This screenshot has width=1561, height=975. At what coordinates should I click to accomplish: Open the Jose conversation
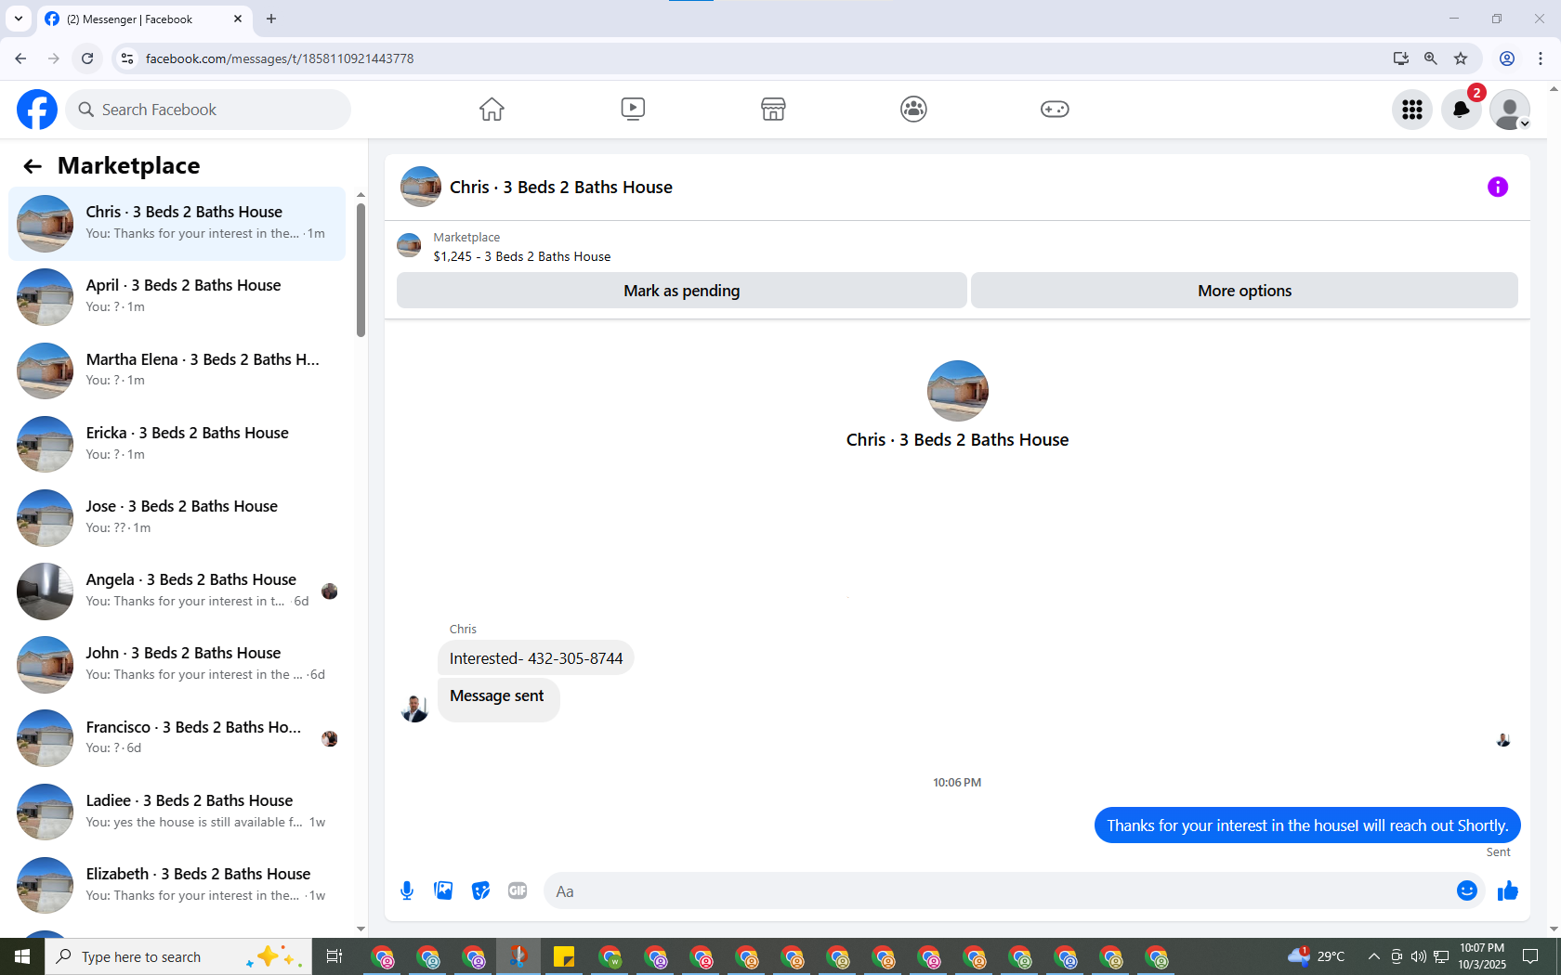(x=177, y=517)
